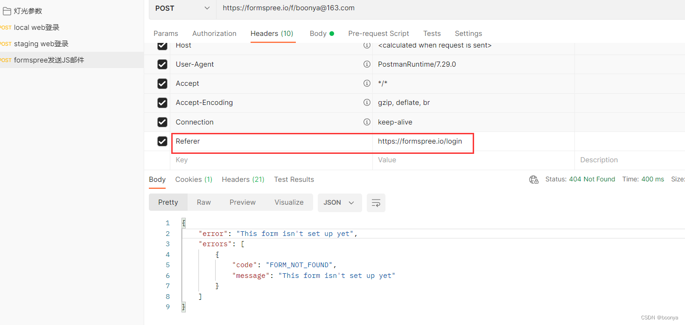Disable the Accept header checkbox
685x325 pixels.
162,83
